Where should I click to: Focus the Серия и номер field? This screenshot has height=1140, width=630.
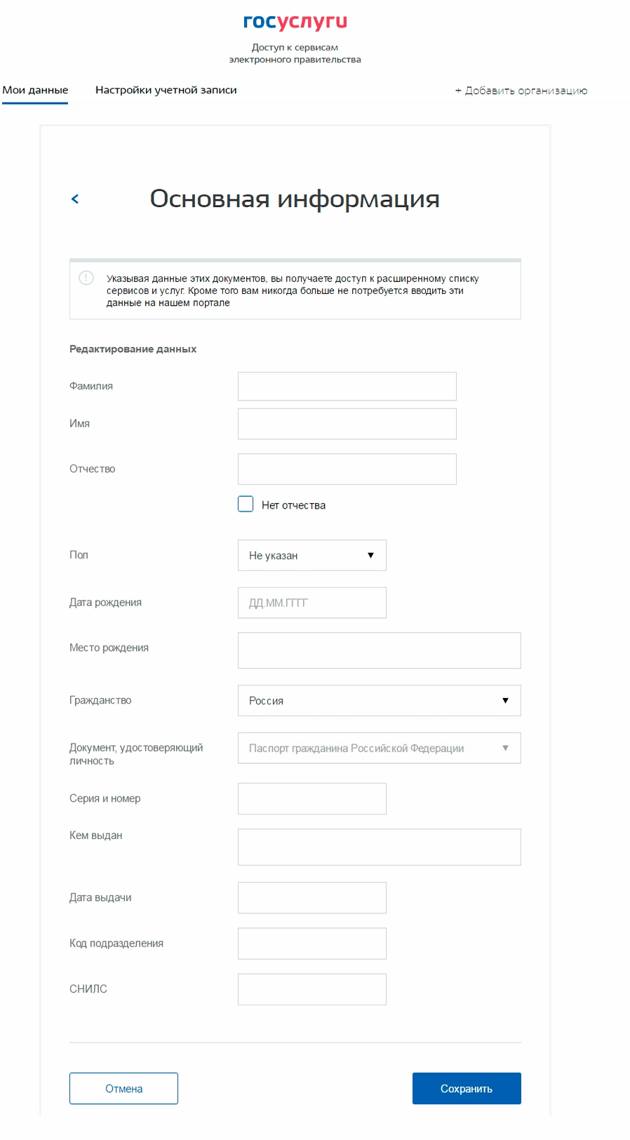(312, 799)
